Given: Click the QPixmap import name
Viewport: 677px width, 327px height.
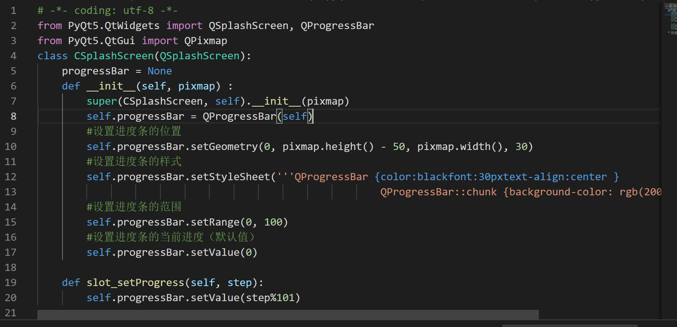Looking at the screenshot, I should click(206, 41).
